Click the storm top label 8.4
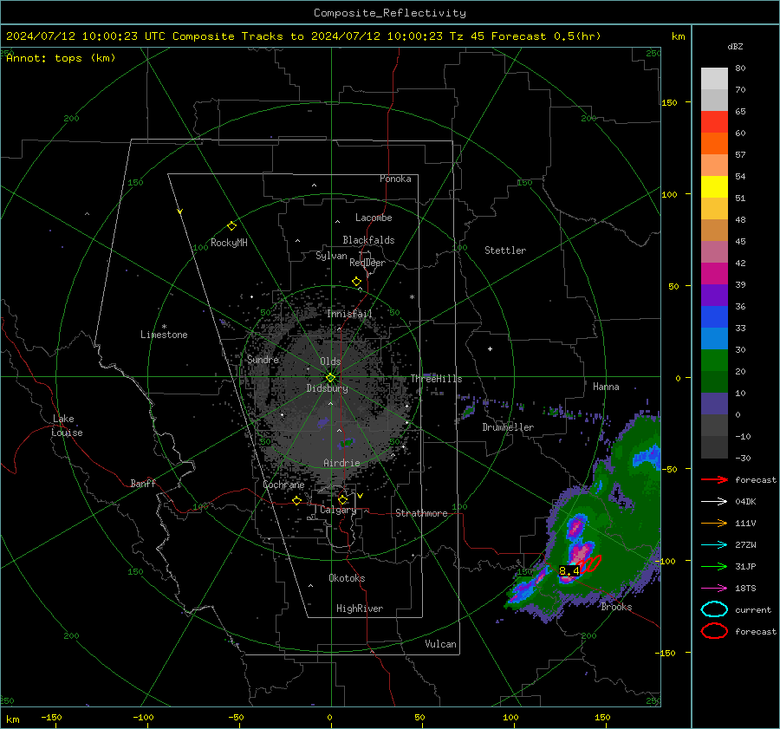Image resolution: width=780 pixels, height=729 pixels. [569, 570]
